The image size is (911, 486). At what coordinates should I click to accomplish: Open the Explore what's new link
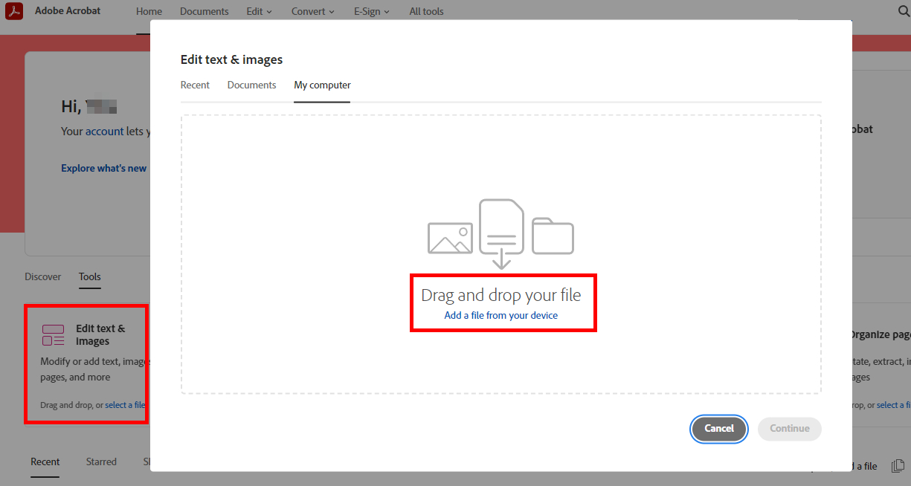104,169
